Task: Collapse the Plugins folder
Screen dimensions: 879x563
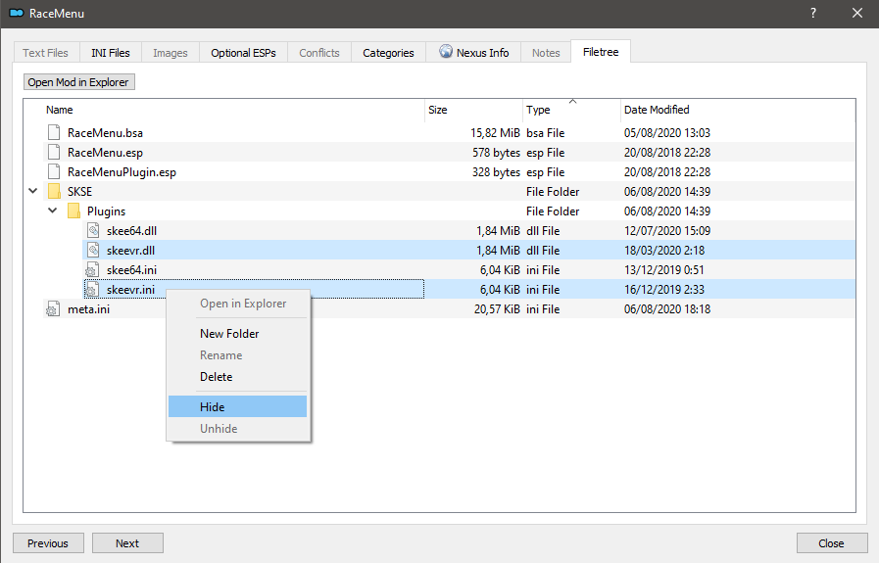Action: [x=53, y=211]
